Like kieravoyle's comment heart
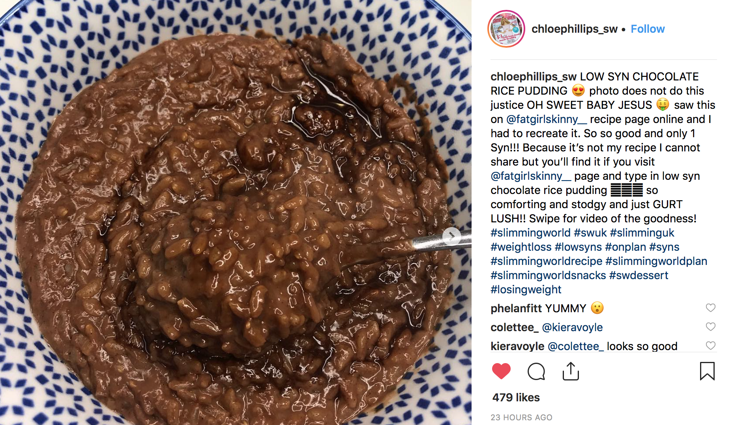Image resolution: width=734 pixels, height=425 pixels. tap(710, 346)
